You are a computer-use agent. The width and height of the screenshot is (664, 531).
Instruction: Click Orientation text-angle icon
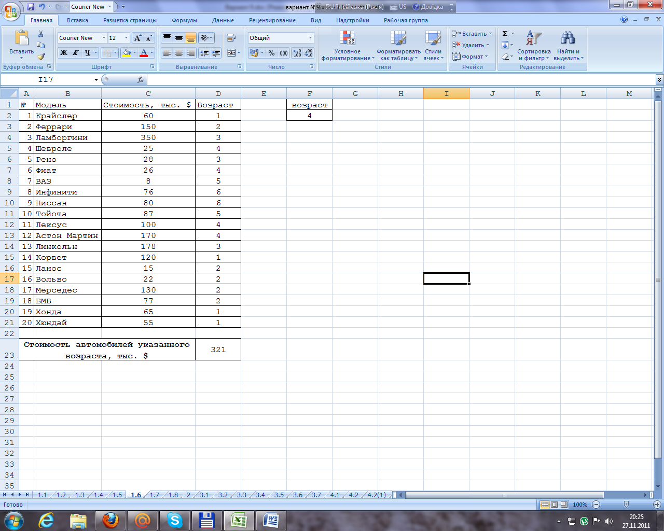[206, 38]
